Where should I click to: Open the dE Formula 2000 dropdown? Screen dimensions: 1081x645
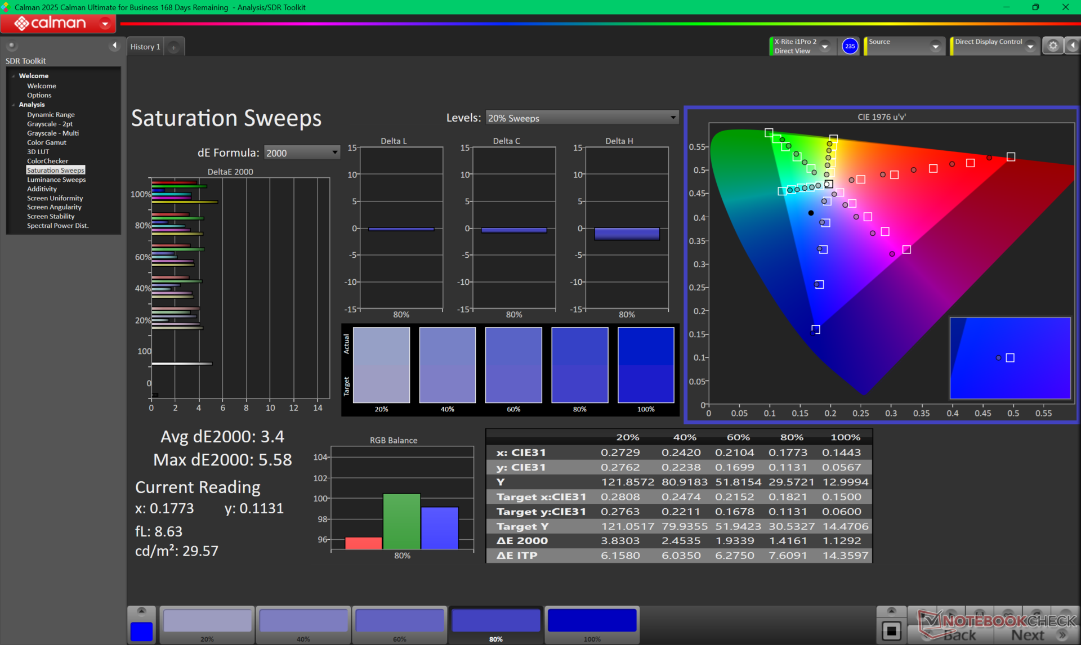pos(302,153)
